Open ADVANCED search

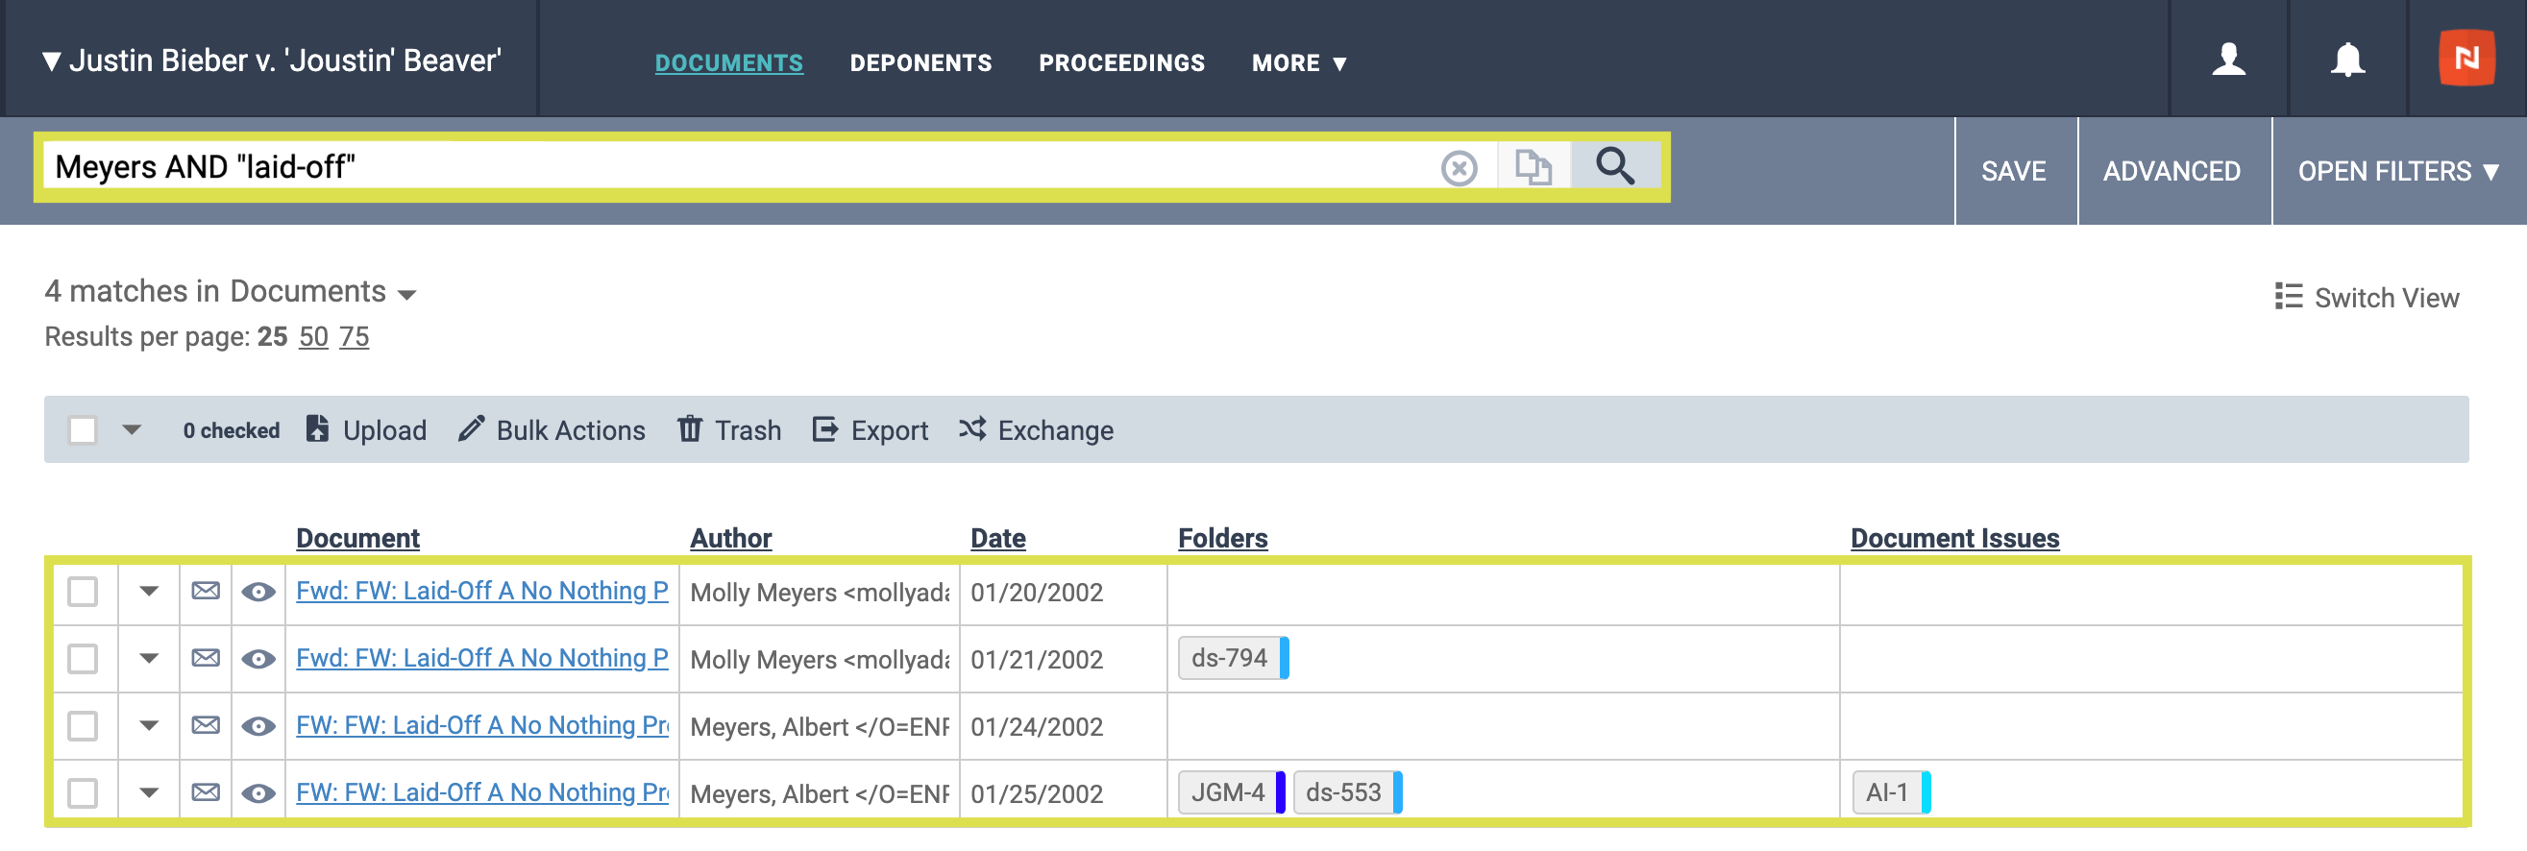(x=2171, y=171)
